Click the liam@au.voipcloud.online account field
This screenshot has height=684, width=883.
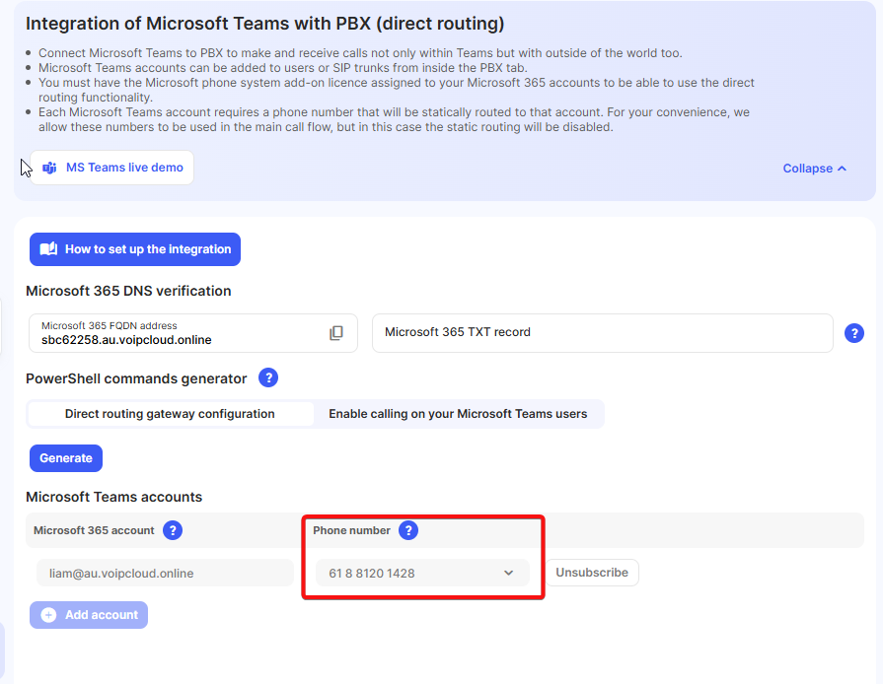(x=165, y=573)
